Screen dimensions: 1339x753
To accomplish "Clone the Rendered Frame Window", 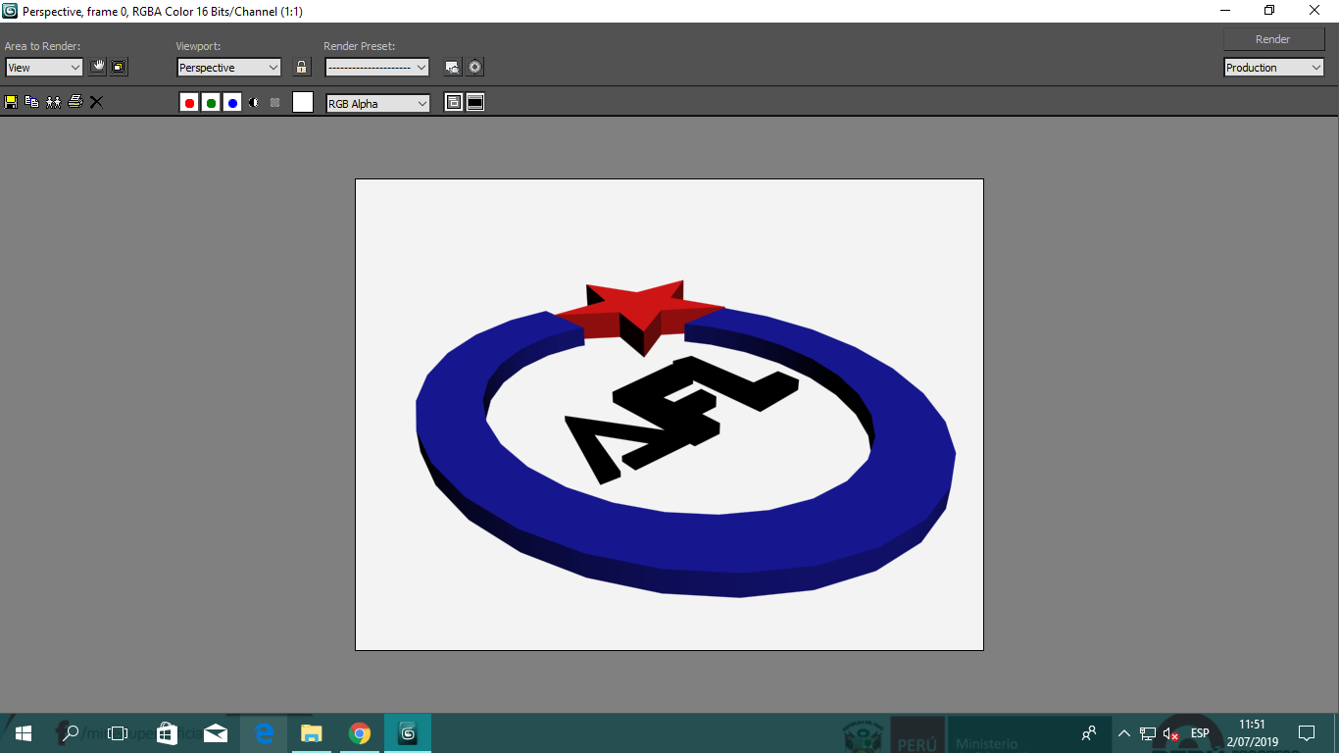I will pos(54,102).
